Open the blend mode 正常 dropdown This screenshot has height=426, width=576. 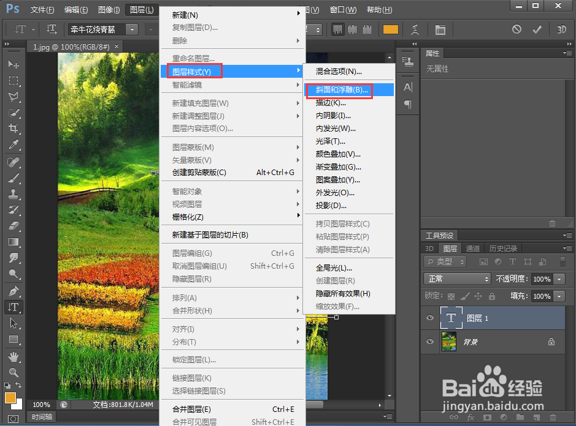click(x=457, y=279)
